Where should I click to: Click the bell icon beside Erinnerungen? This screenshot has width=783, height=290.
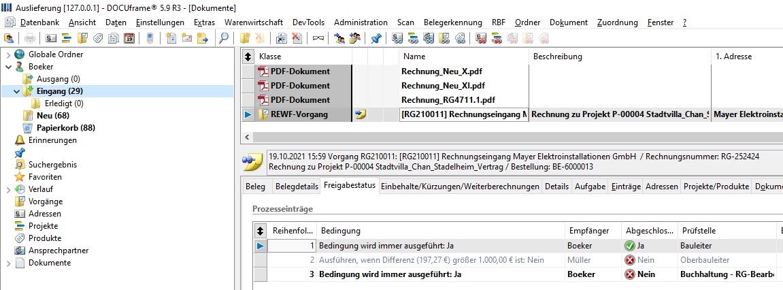point(20,140)
